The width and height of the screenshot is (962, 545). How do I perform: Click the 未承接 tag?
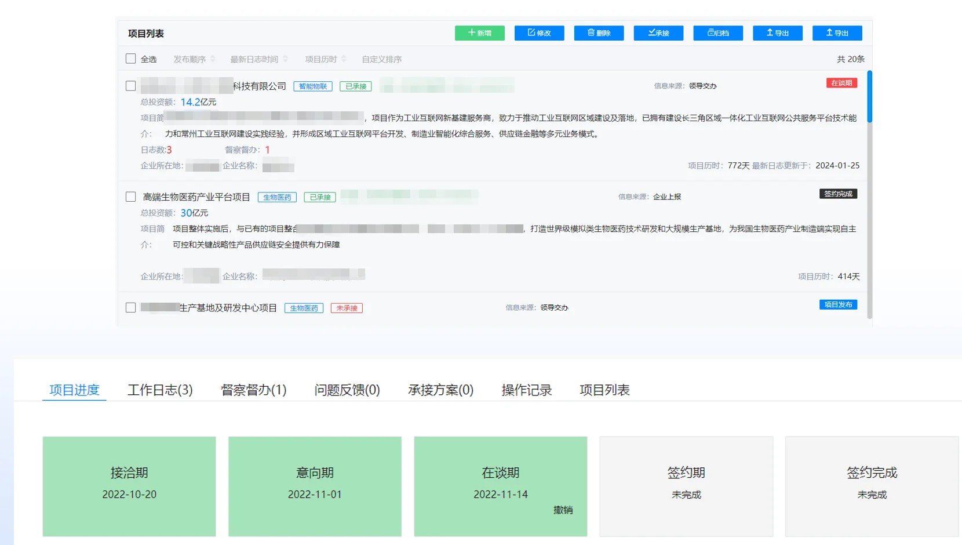click(347, 308)
